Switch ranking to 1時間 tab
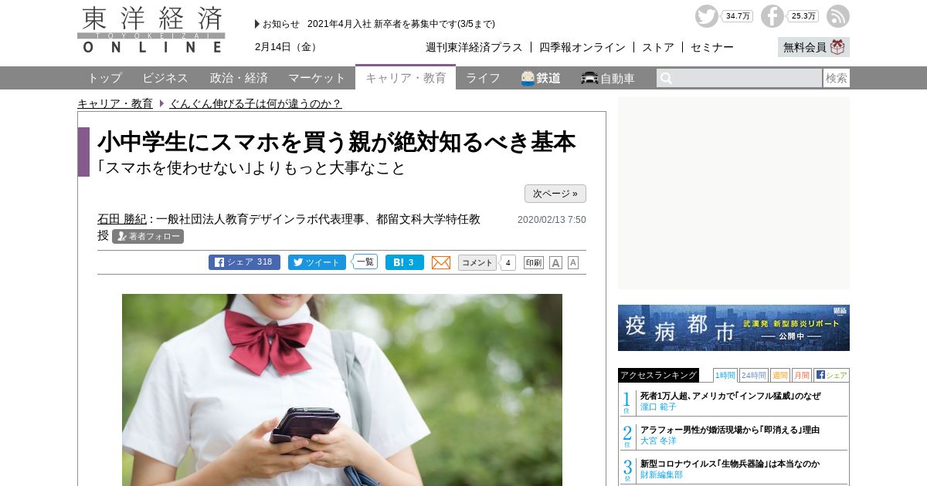This screenshot has height=486, width=927. (725, 375)
